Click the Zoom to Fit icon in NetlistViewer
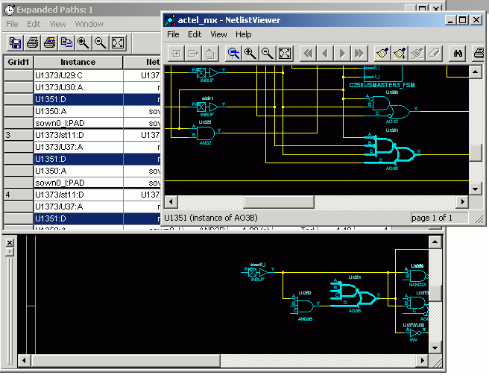The width and height of the screenshot is (489, 375). pos(285,54)
